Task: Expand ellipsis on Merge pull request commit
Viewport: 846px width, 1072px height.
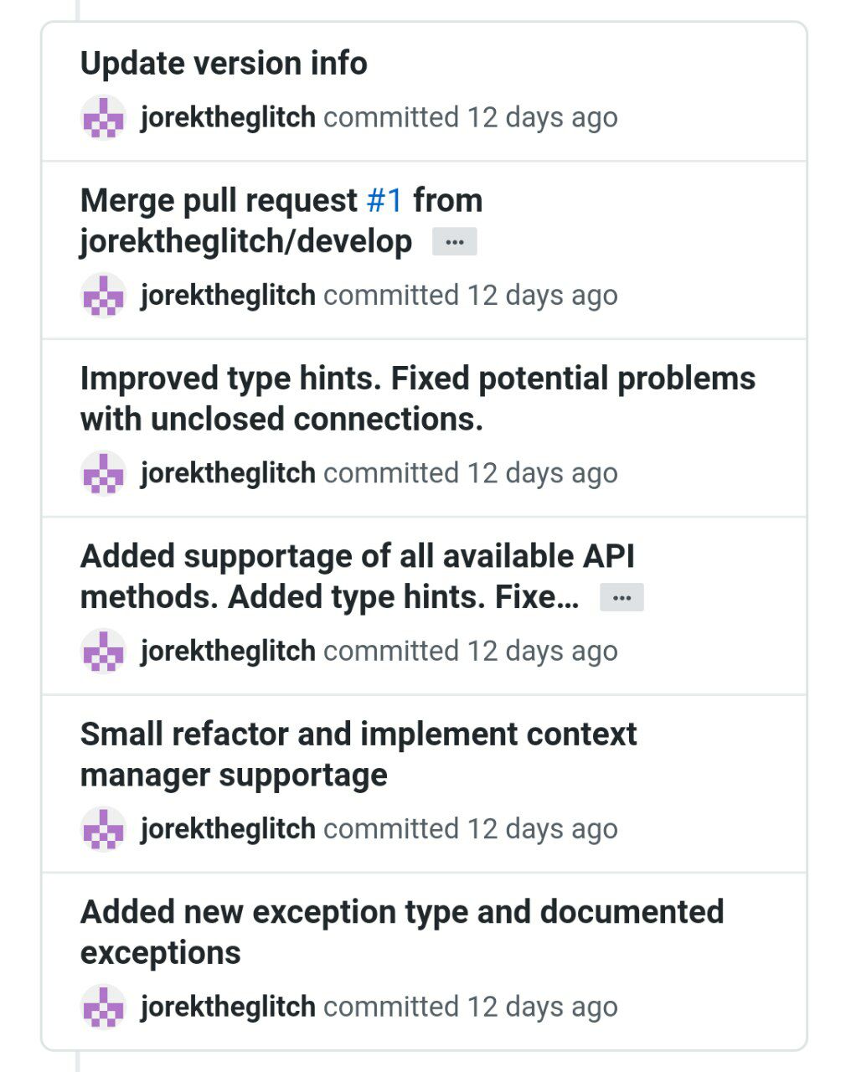Action: pyautogui.click(x=455, y=242)
